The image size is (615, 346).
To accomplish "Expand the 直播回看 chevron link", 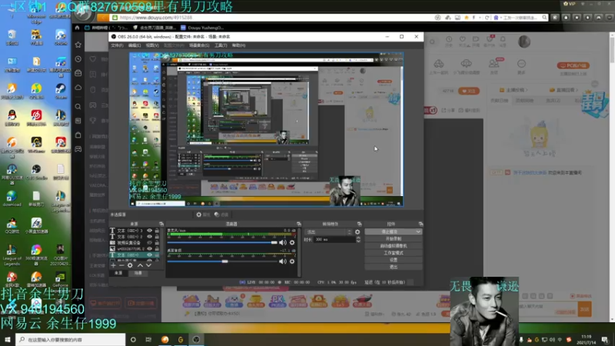I will (x=564, y=90).
